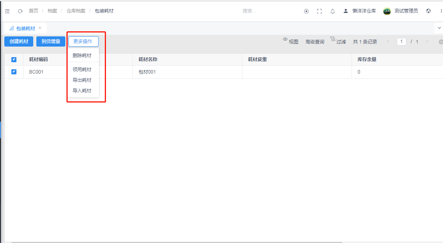
Task: Sort by 耗材编码 column header
Action: [x=38, y=59]
